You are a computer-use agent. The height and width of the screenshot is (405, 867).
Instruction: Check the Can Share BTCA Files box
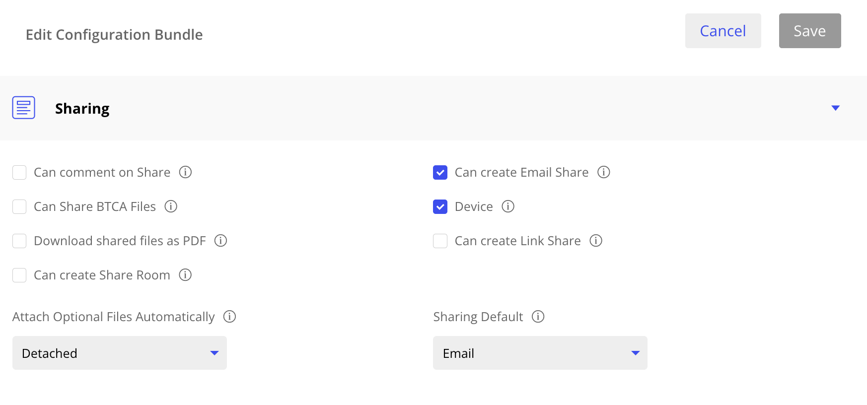[x=19, y=207]
